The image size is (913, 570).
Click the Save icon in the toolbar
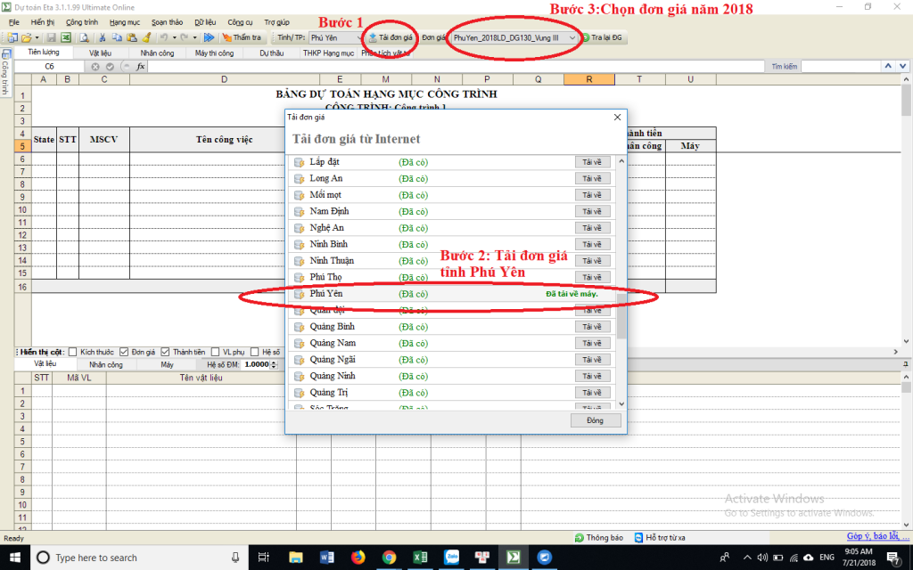coord(52,37)
